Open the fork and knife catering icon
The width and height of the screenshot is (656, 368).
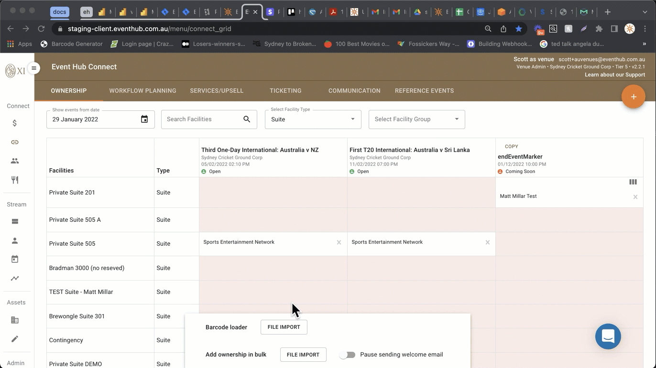15,180
